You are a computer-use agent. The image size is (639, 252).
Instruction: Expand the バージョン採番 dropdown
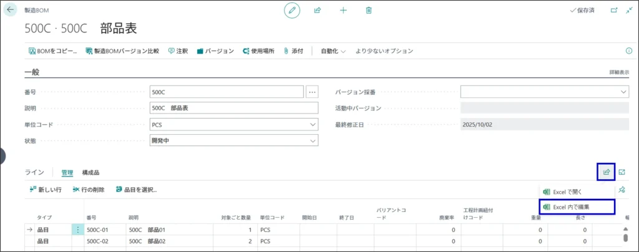pyautogui.click(x=623, y=92)
